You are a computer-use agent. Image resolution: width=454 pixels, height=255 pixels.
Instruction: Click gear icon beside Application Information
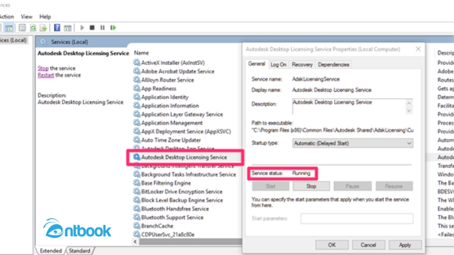click(x=136, y=105)
